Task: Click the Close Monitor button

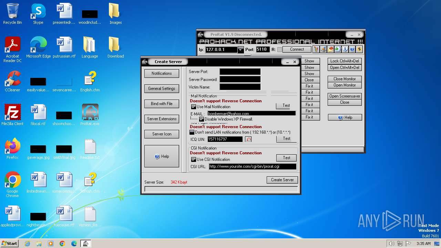Action: click(x=345, y=79)
